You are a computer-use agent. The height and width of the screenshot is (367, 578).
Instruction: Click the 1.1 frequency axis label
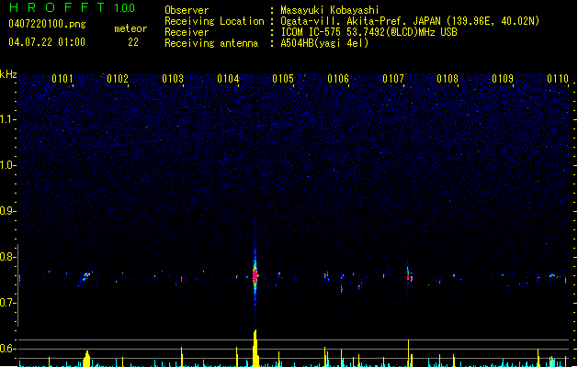pyautogui.click(x=8, y=119)
